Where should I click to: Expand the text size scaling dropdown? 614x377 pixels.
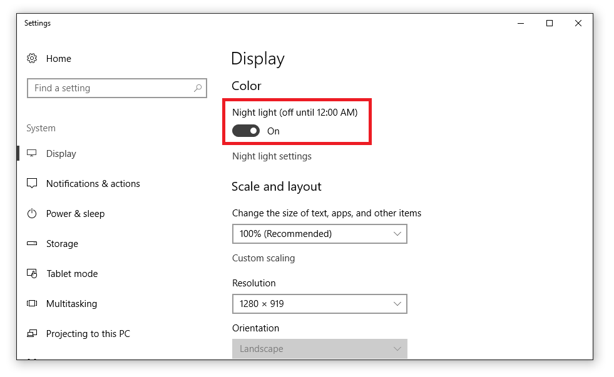320,234
